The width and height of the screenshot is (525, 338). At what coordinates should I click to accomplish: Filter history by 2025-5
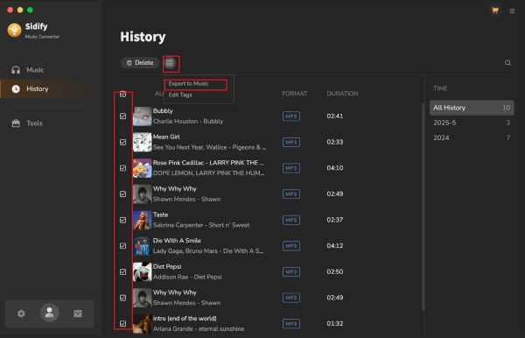click(x=472, y=123)
